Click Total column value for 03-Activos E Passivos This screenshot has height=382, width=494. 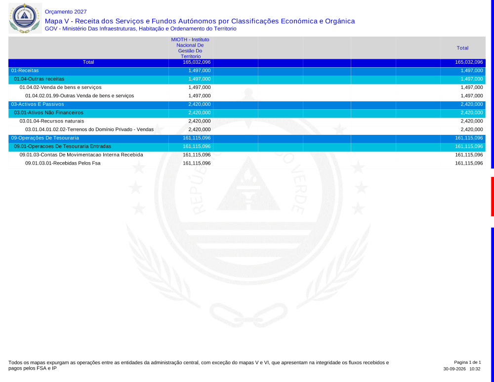[x=472, y=104]
